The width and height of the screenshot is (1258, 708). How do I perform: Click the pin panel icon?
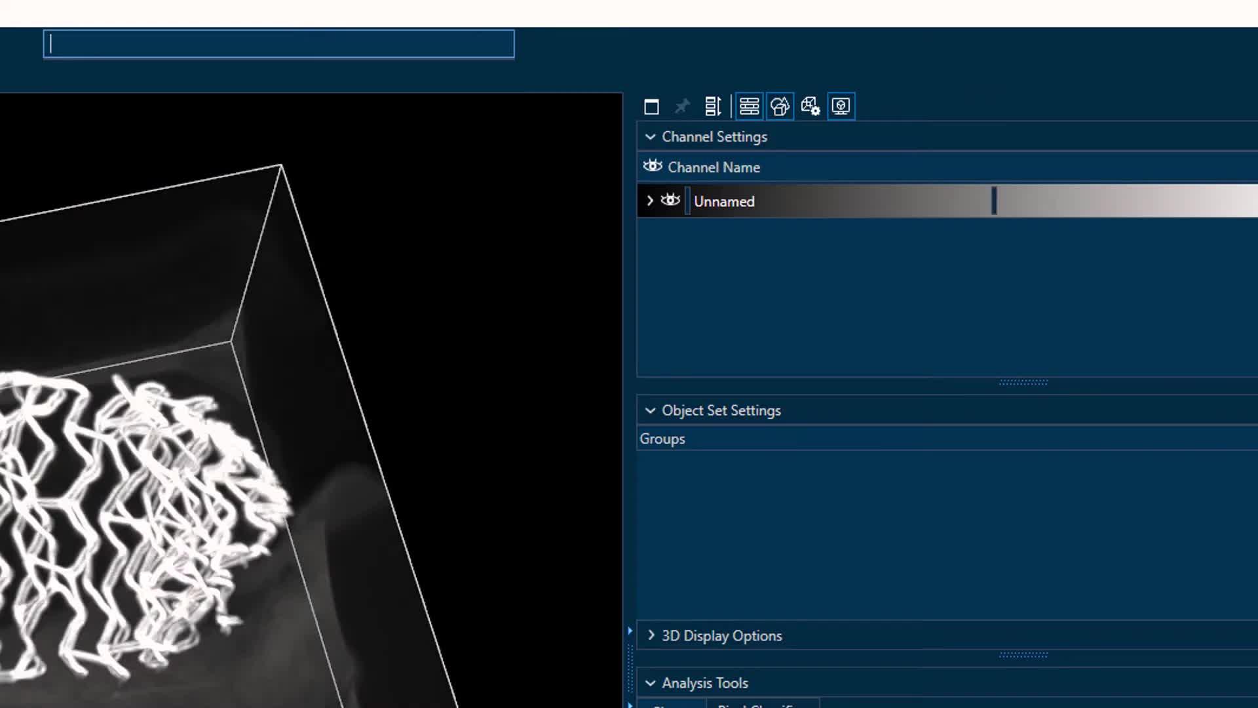tap(682, 106)
